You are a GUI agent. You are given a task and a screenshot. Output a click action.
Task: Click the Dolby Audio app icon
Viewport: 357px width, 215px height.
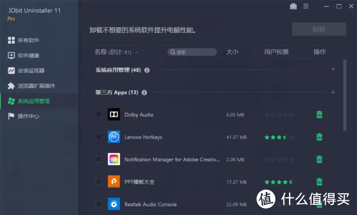[114, 114]
